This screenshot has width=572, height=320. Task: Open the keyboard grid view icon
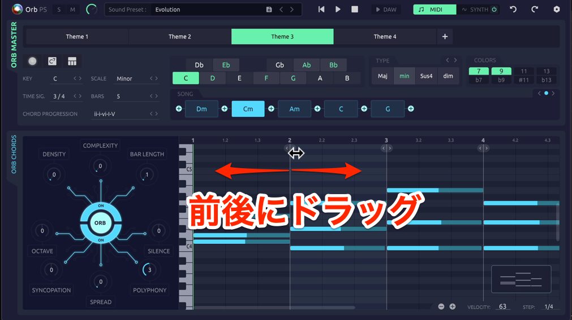click(x=72, y=61)
